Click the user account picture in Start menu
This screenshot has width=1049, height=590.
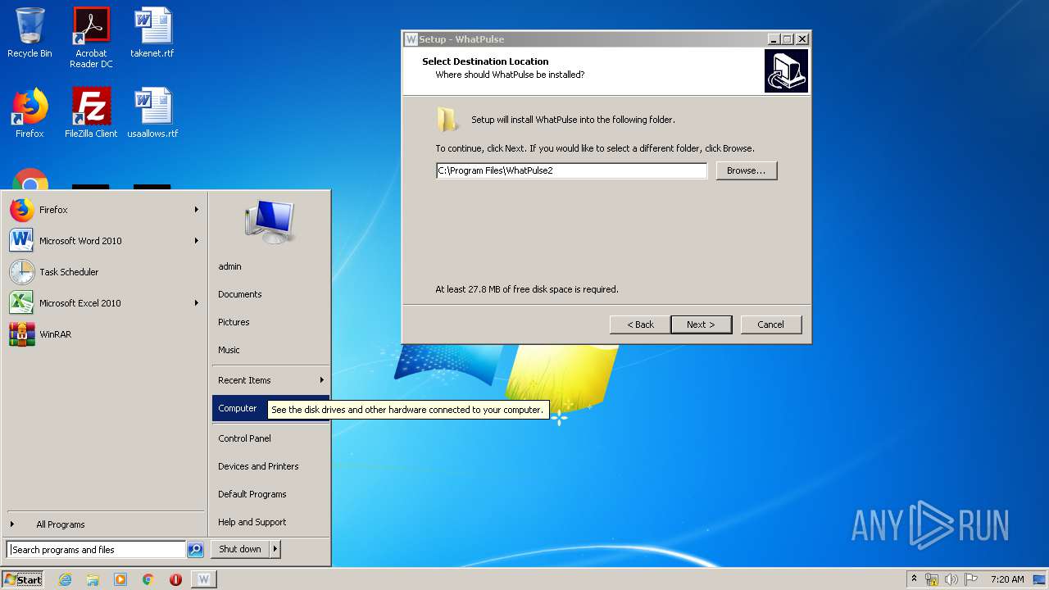(x=270, y=221)
